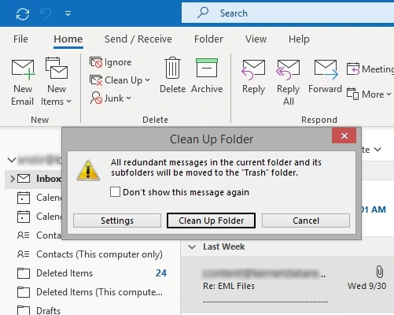Image resolution: width=394 pixels, height=315 pixels.
Task: Click the Archive box icon
Action: point(207,68)
